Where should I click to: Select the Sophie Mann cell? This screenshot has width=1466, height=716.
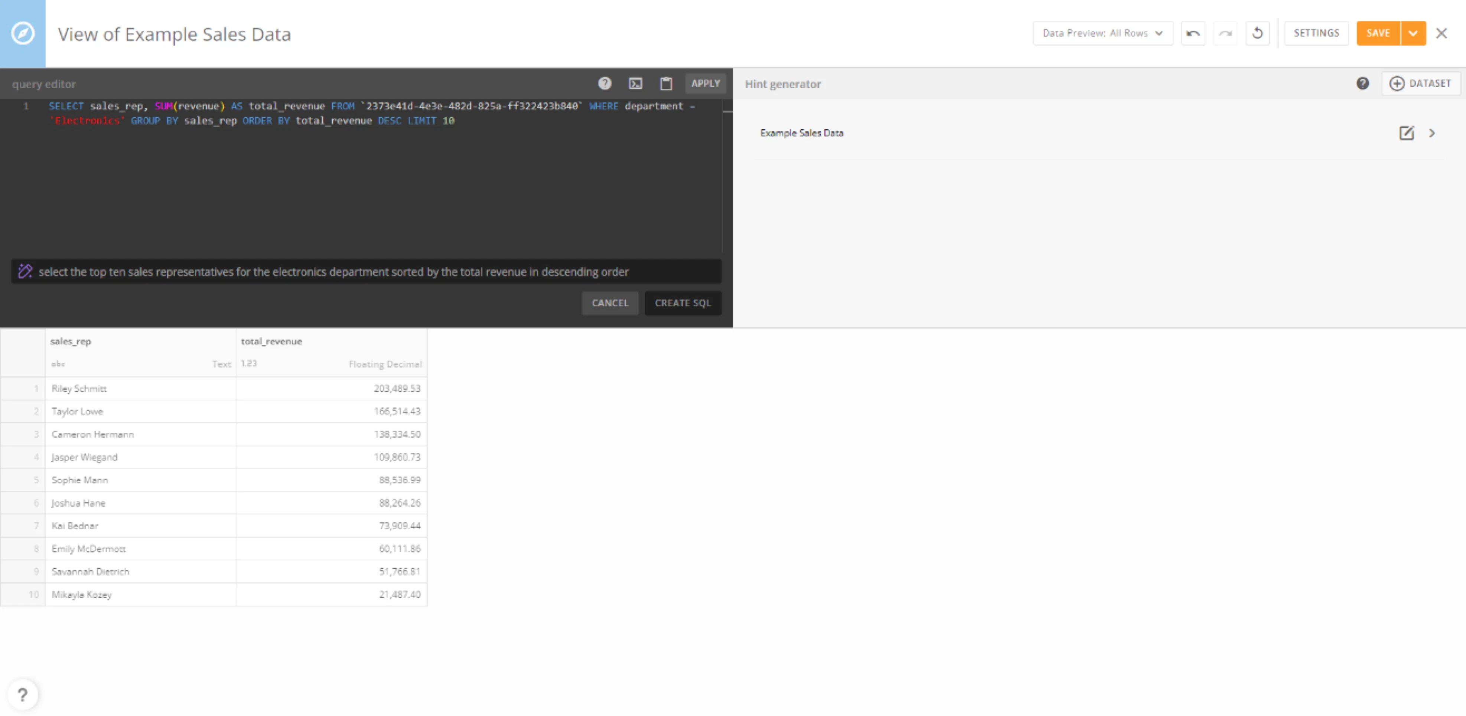(x=141, y=480)
